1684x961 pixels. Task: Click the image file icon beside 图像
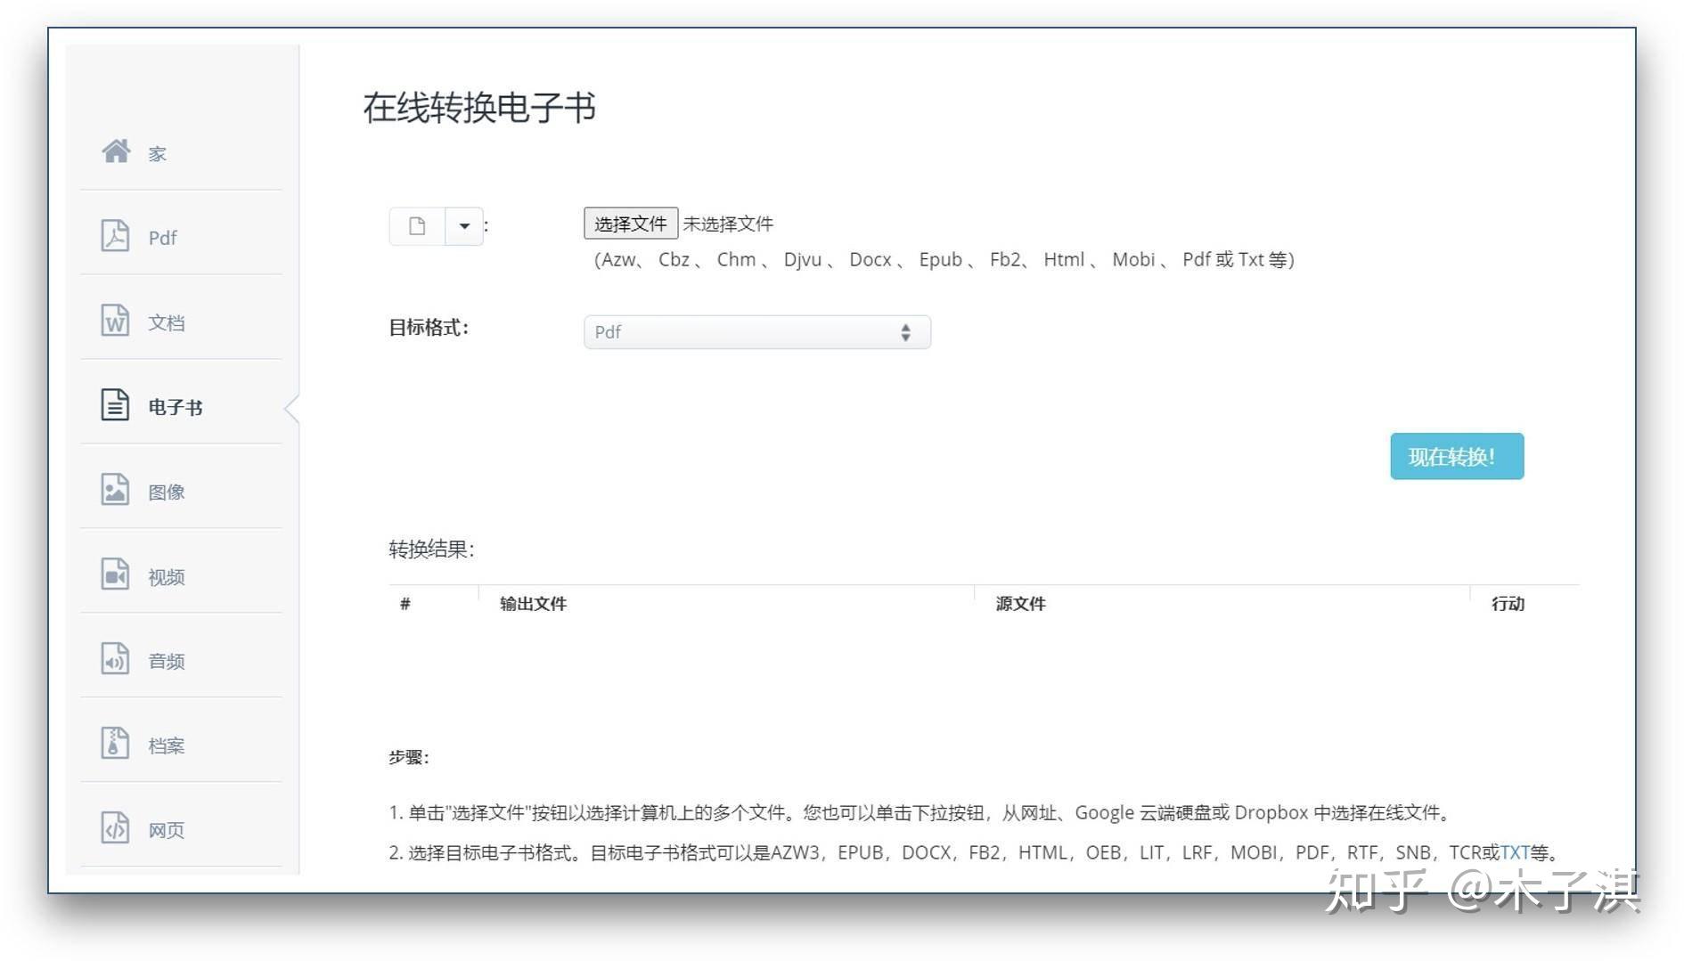pyautogui.click(x=115, y=490)
